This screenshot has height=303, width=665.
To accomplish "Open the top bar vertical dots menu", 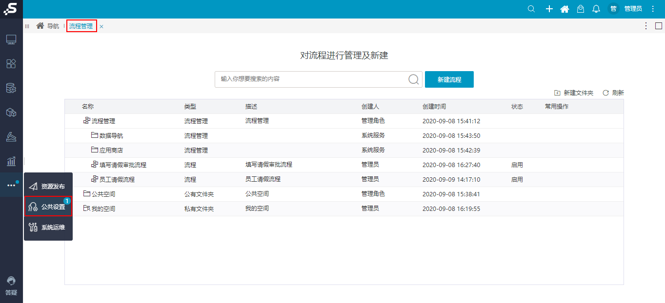I will pyautogui.click(x=653, y=9).
